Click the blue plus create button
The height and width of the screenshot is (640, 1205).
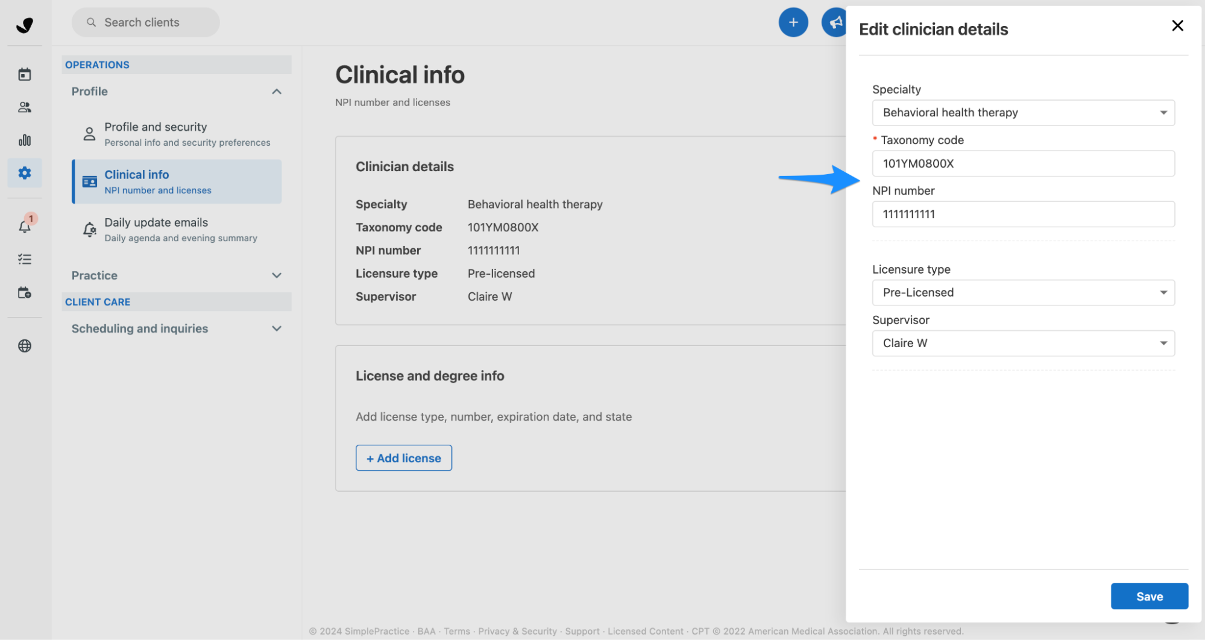click(793, 22)
